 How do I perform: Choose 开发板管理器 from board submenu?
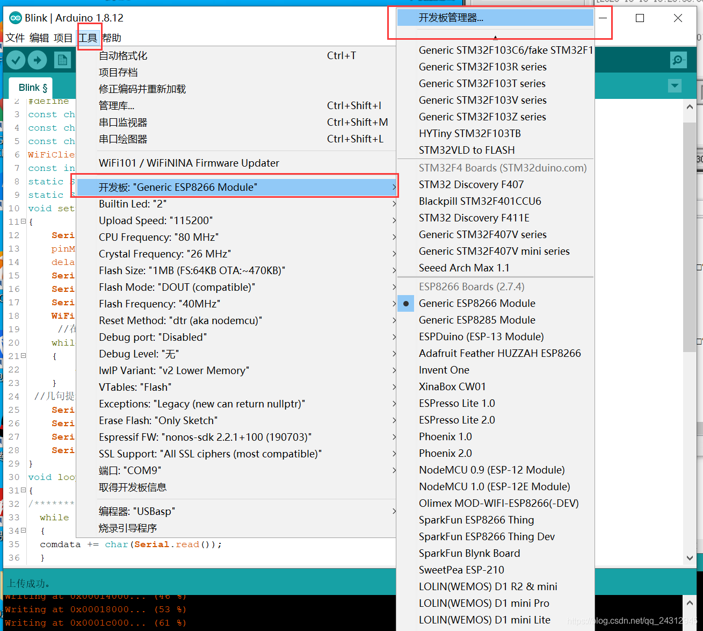click(495, 18)
